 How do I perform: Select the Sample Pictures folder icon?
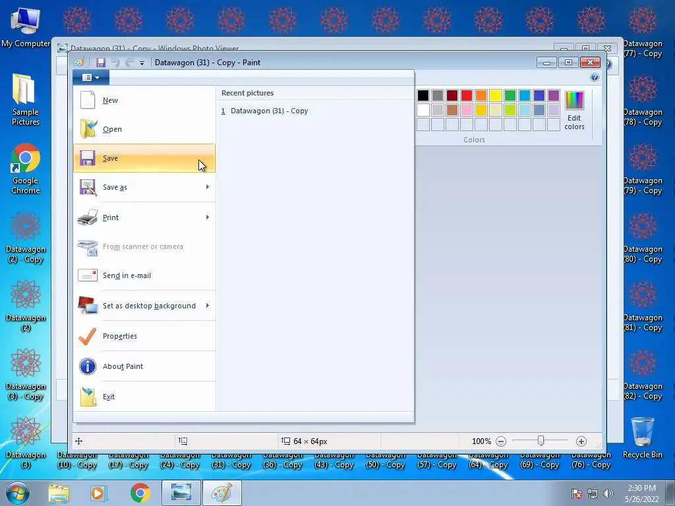pyautogui.click(x=26, y=100)
